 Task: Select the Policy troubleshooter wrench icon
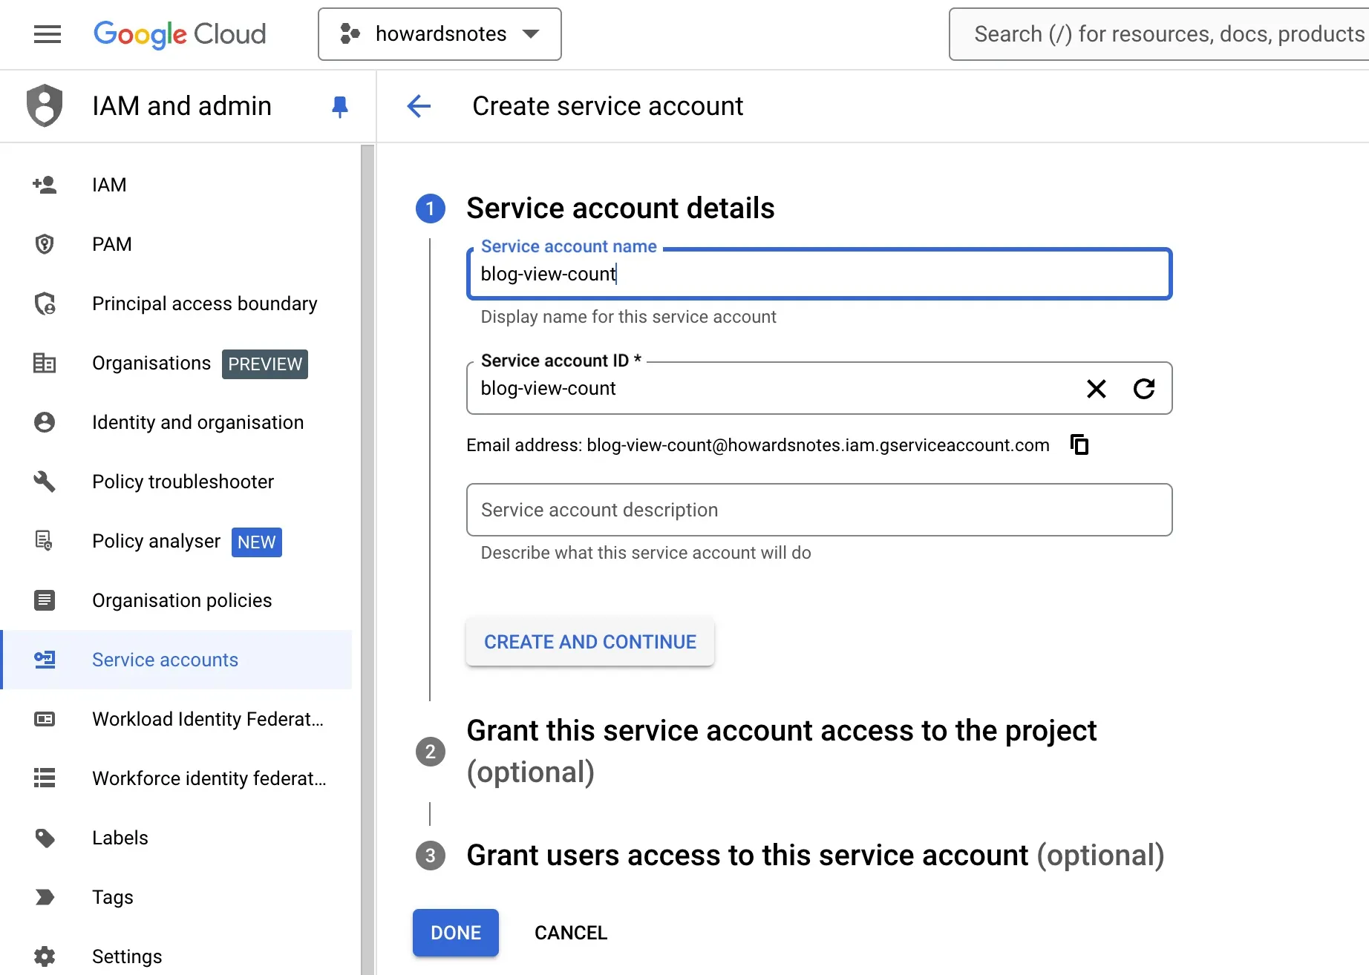(x=45, y=482)
